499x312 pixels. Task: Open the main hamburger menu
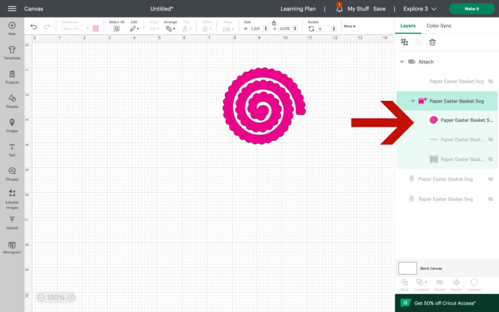click(12, 9)
